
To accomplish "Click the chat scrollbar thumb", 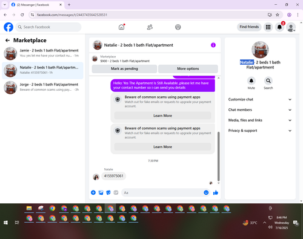I will 218,156.
